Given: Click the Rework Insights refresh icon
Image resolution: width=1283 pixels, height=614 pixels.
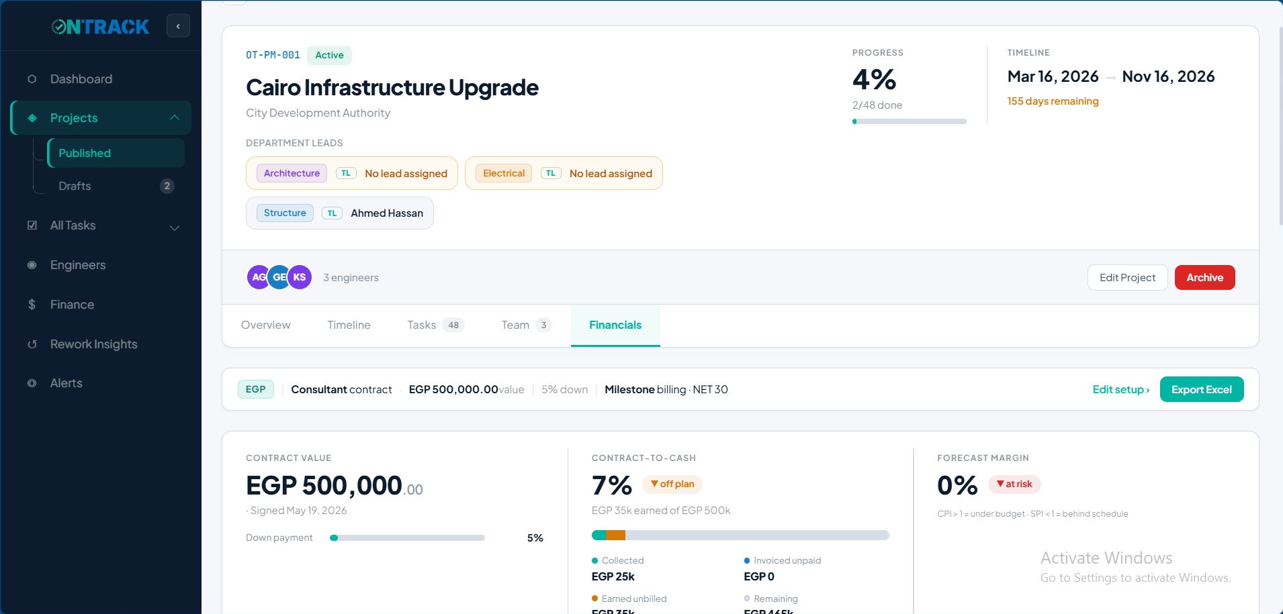Looking at the screenshot, I should (32, 344).
